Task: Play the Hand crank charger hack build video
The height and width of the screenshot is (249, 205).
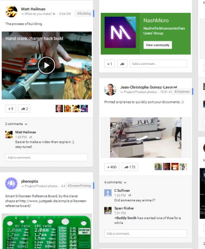Action: 47,65
